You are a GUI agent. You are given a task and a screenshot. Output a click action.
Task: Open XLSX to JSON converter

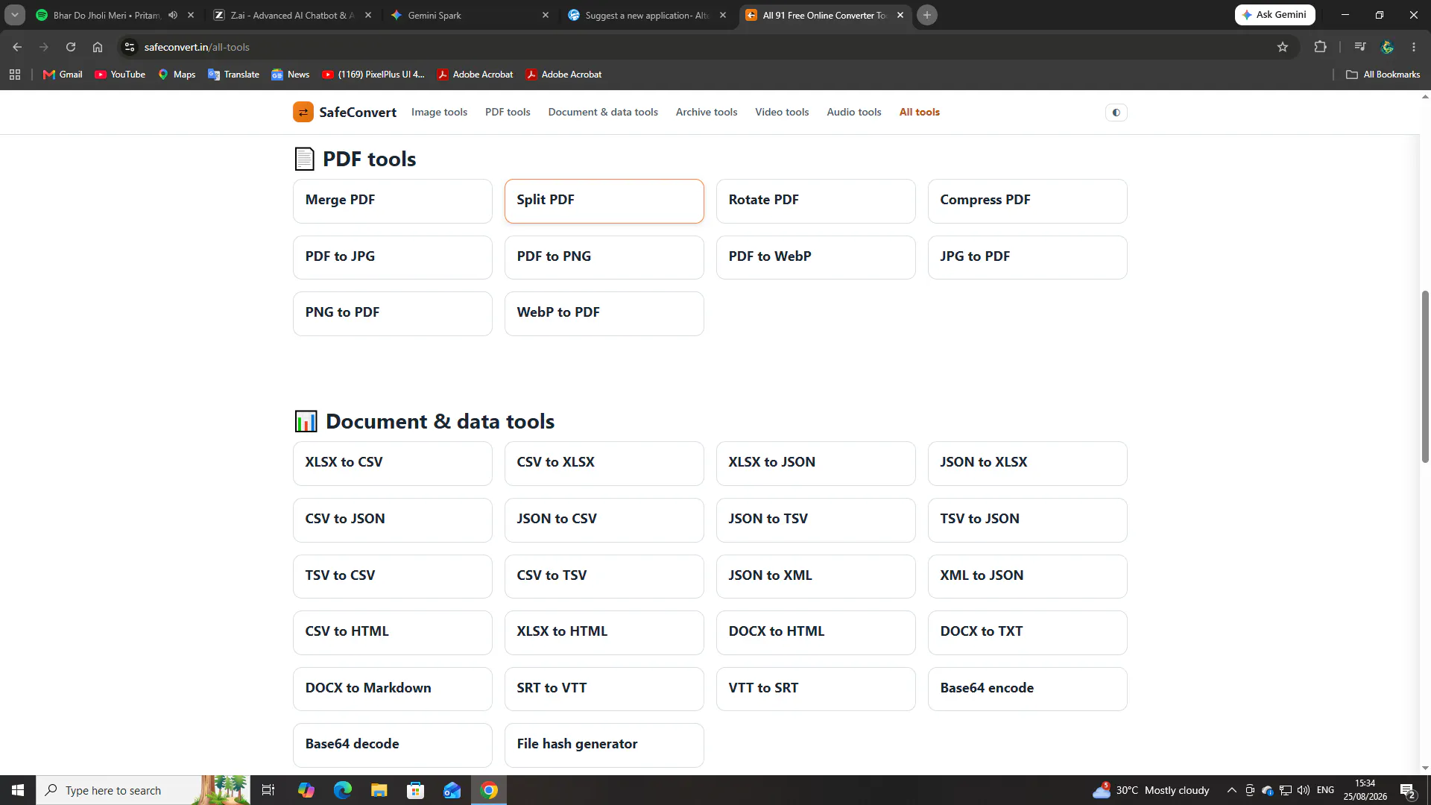point(816,463)
